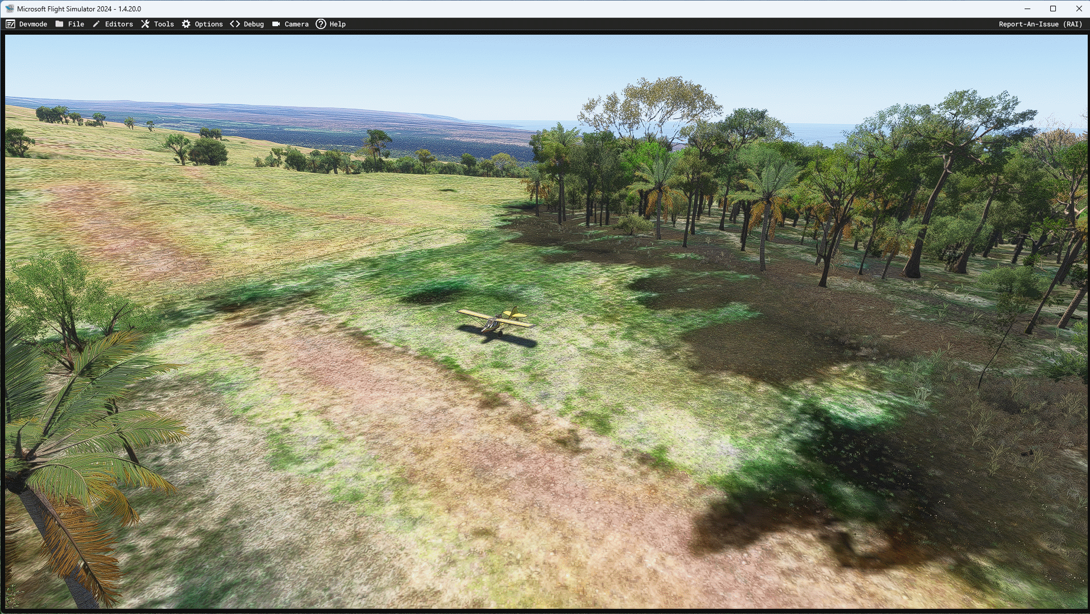Open the Devmode menu
This screenshot has height=614, width=1090.
[27, 24]
